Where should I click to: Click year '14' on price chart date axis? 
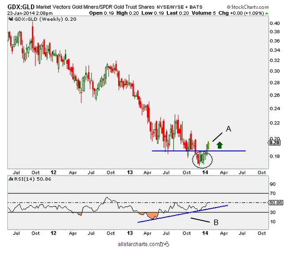(205, 172)
